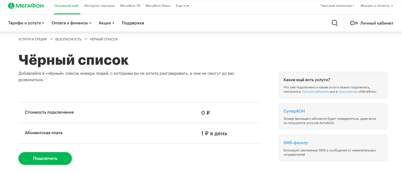Click the Какие ещё есть услуги? heading
Screen dimensions: 402x173
point(307,80)
